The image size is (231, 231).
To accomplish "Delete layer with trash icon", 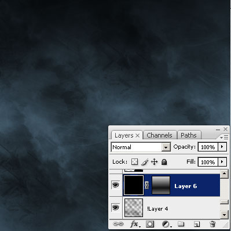I will pyautogui.click(x=212, y=224).
